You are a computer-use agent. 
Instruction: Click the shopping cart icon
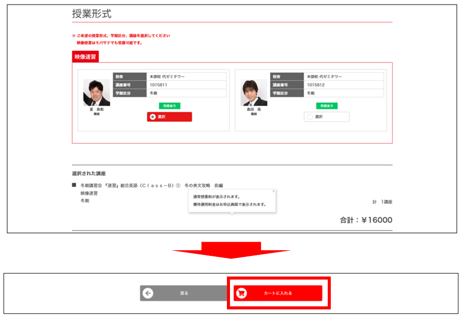[x=242, y=293]
